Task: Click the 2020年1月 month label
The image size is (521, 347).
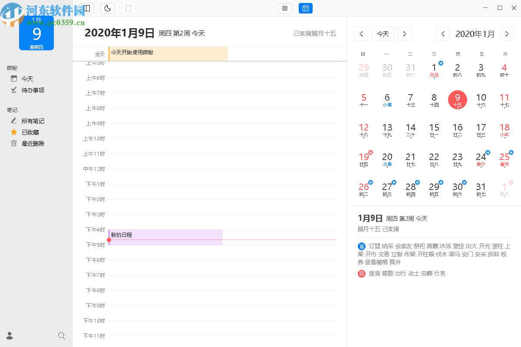Action: (x=475, y=34)
